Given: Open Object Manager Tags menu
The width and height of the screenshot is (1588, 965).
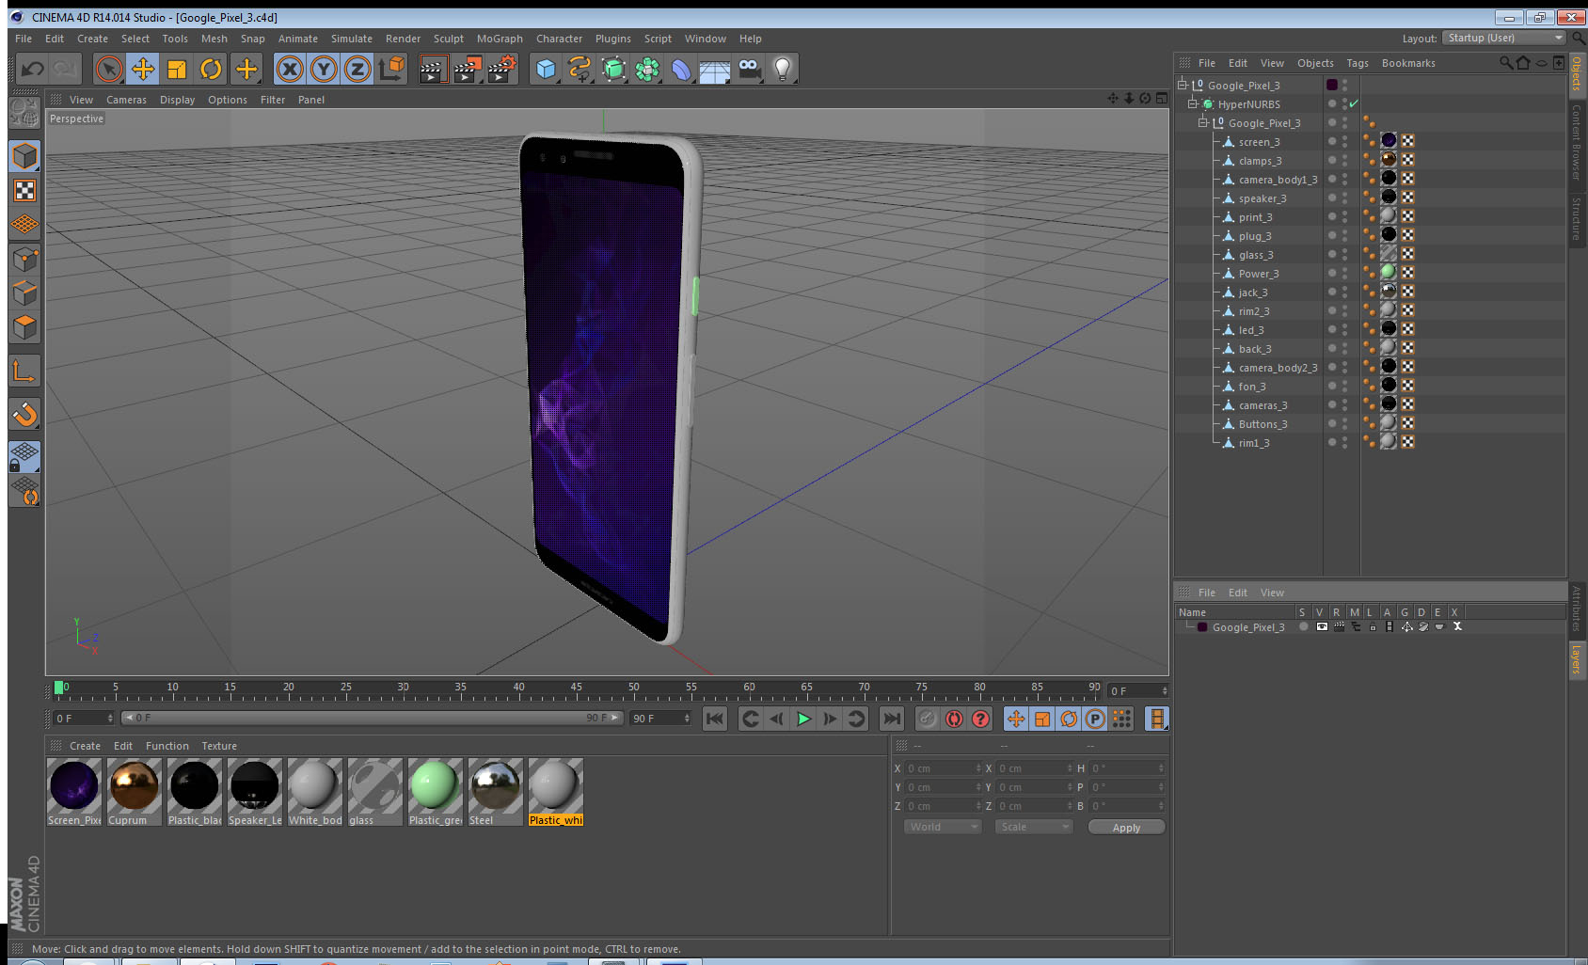Looking at the screenshot, I should (1357, 63).
